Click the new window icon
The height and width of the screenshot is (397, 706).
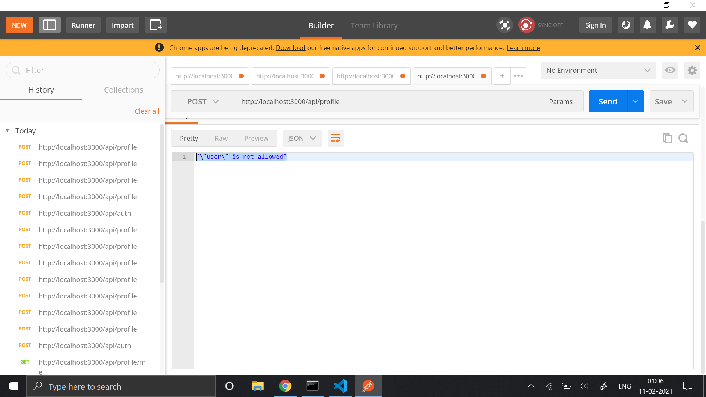pyautogui.click(x=156, y=25)
